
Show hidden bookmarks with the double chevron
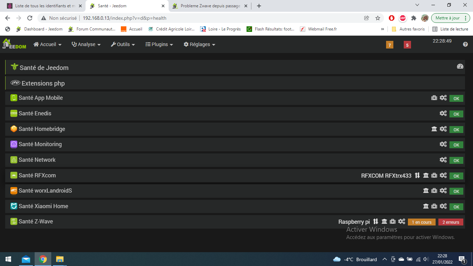pos(383,29)
